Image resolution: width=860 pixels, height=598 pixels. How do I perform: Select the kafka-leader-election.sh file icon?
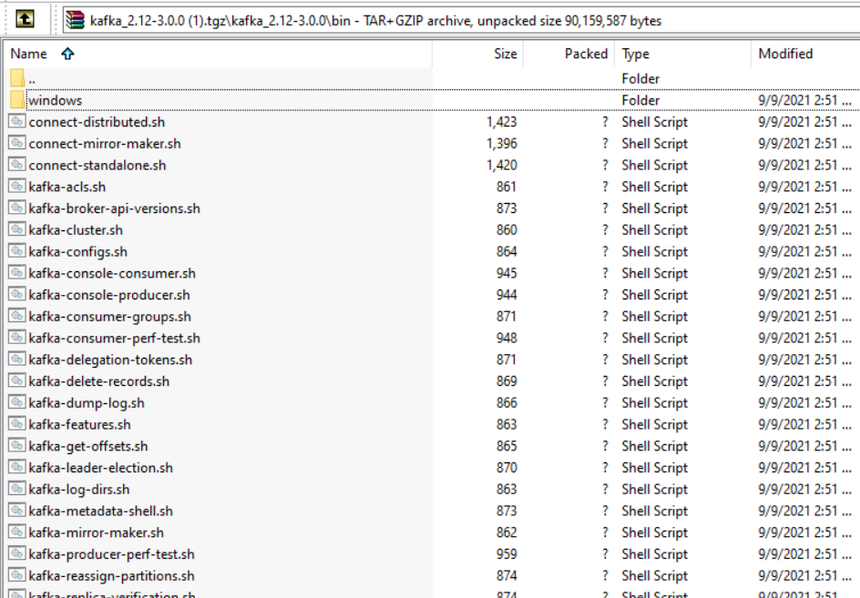point(17,467)
